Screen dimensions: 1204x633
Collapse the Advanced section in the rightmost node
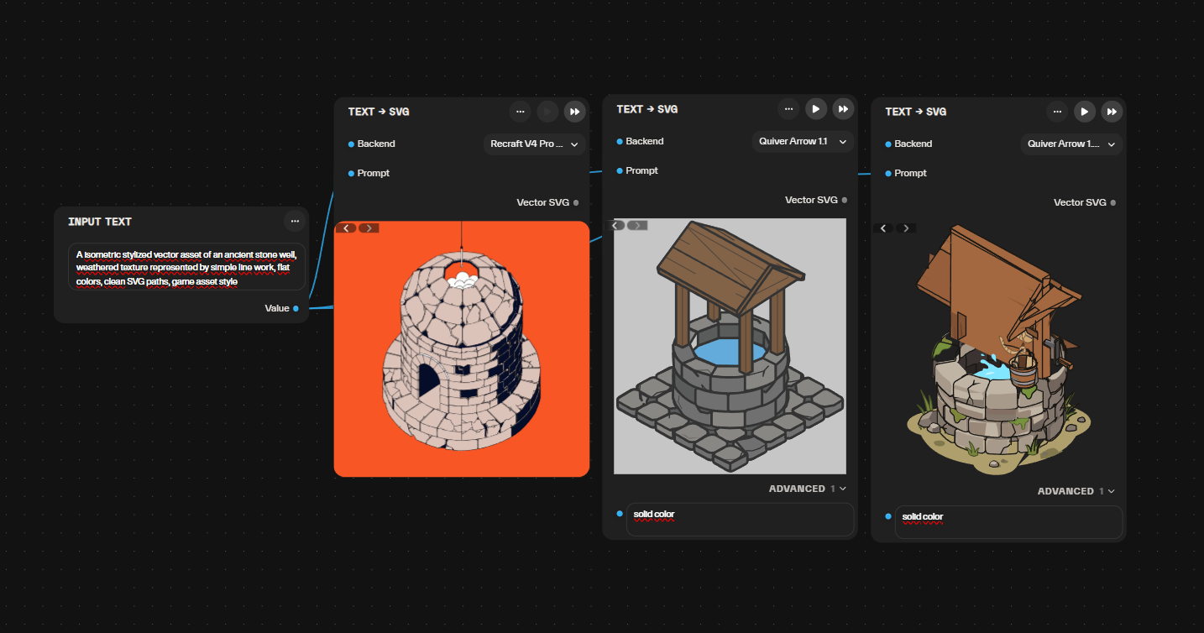(x=1076, y=491)
